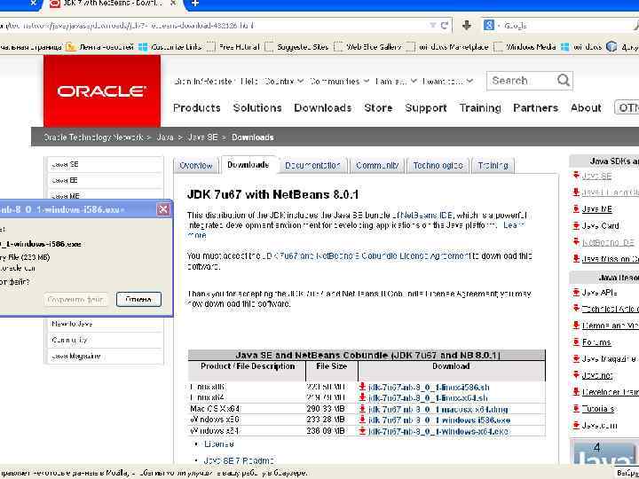Viewport: 639px width, 479px height.
Task: Open the Country dropdown
Action: pyautogui.click(x=285, y=81)
